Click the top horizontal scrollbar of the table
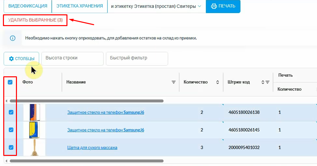Screen dimensions: 317x166 [x=87, y=101]
